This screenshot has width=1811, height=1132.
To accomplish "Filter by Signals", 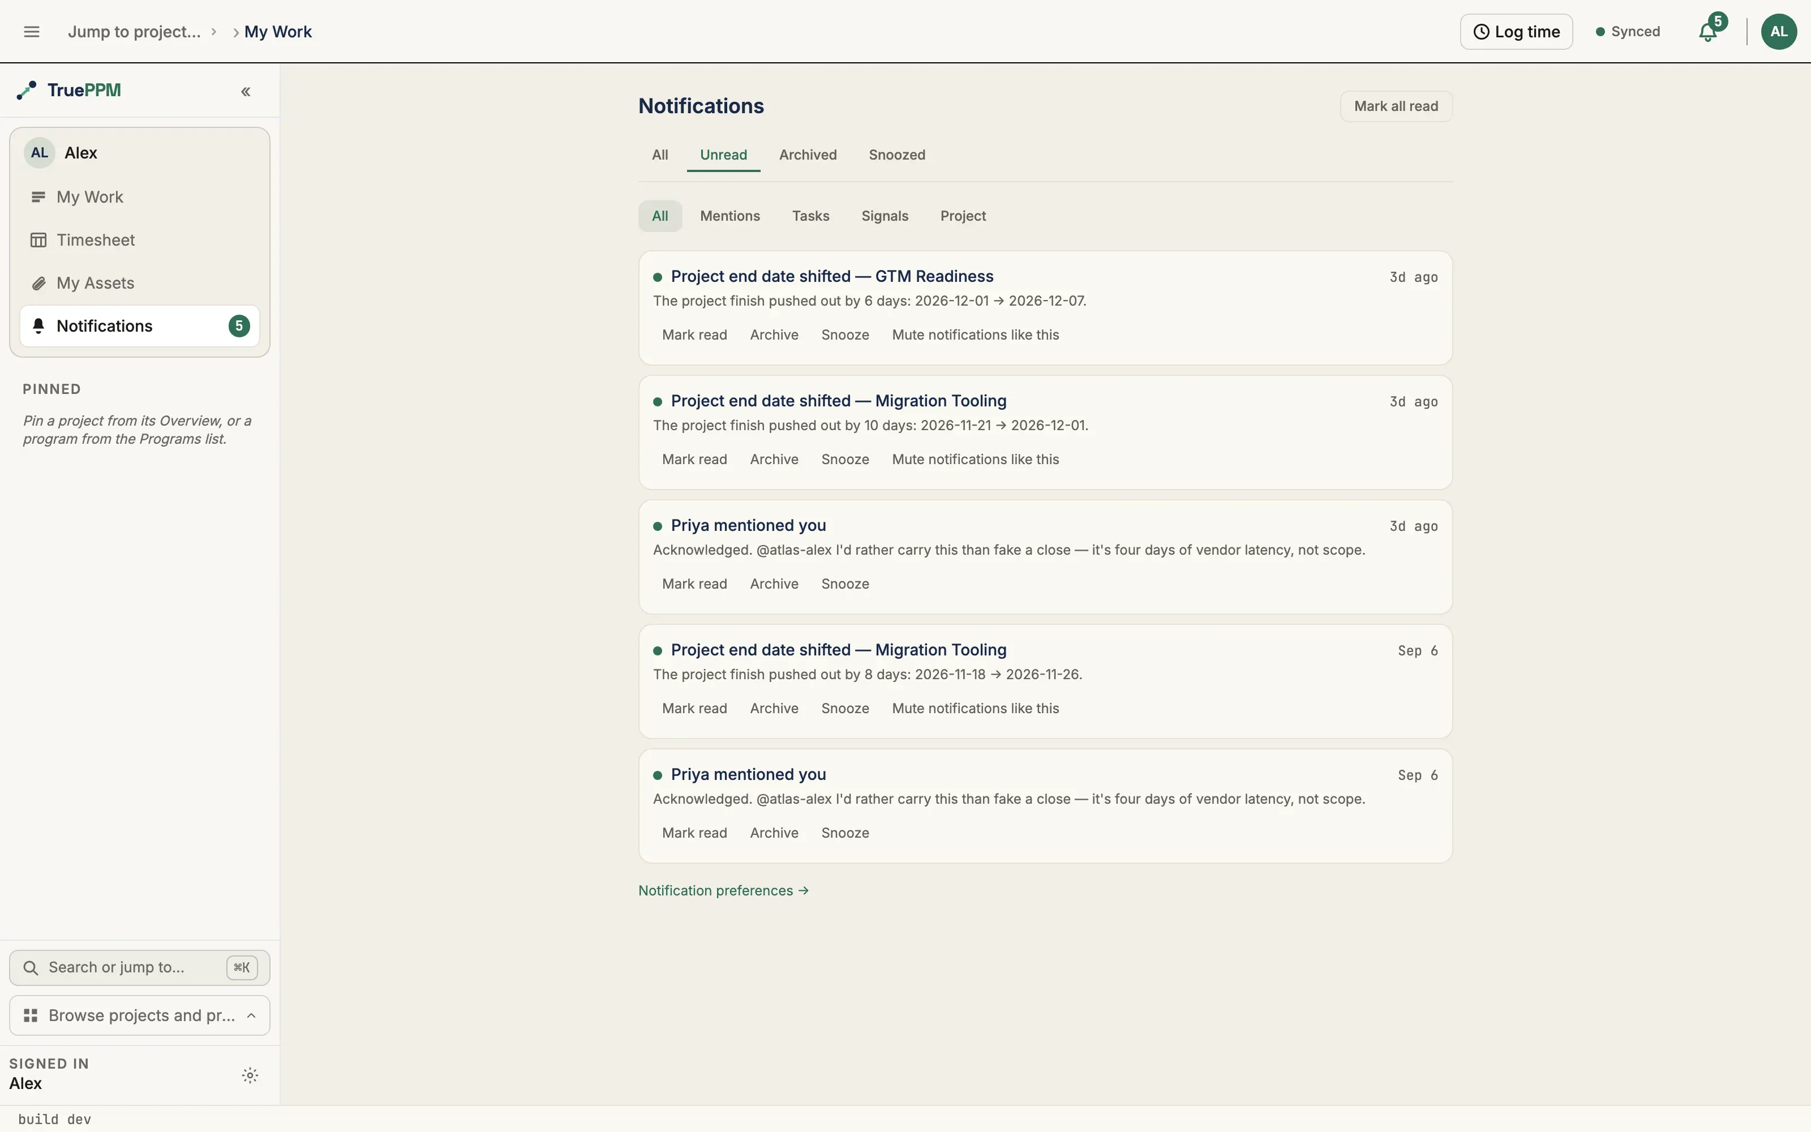I will (885, 216).
